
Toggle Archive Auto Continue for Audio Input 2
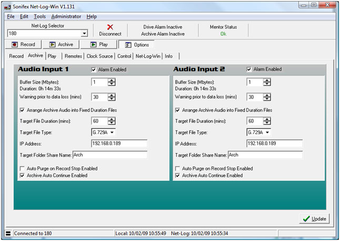tap(177, 175)
